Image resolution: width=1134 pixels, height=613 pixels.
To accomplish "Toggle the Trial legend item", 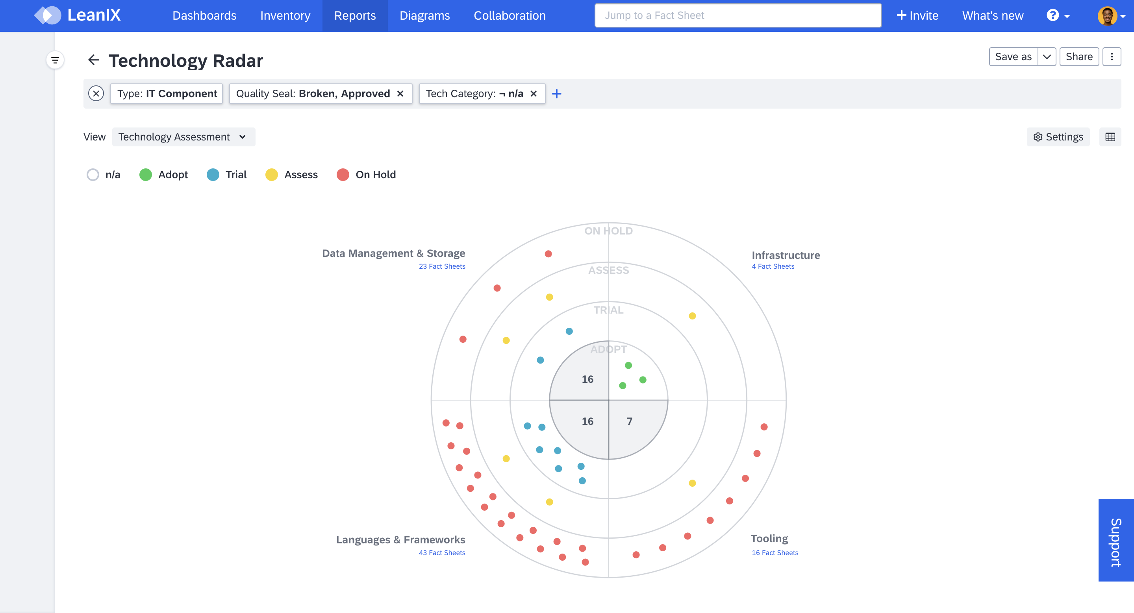I will [x=226, y=175].
